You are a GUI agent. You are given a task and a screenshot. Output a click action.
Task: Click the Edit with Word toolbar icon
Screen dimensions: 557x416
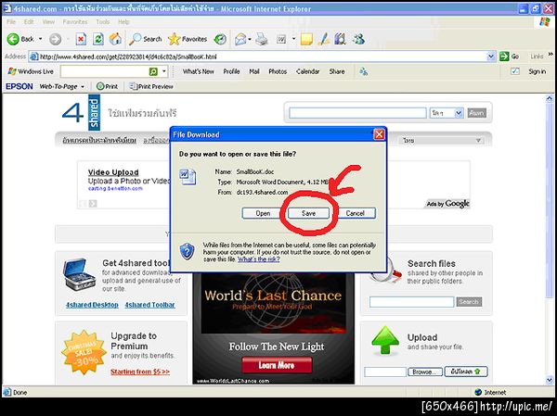(281, 39)
